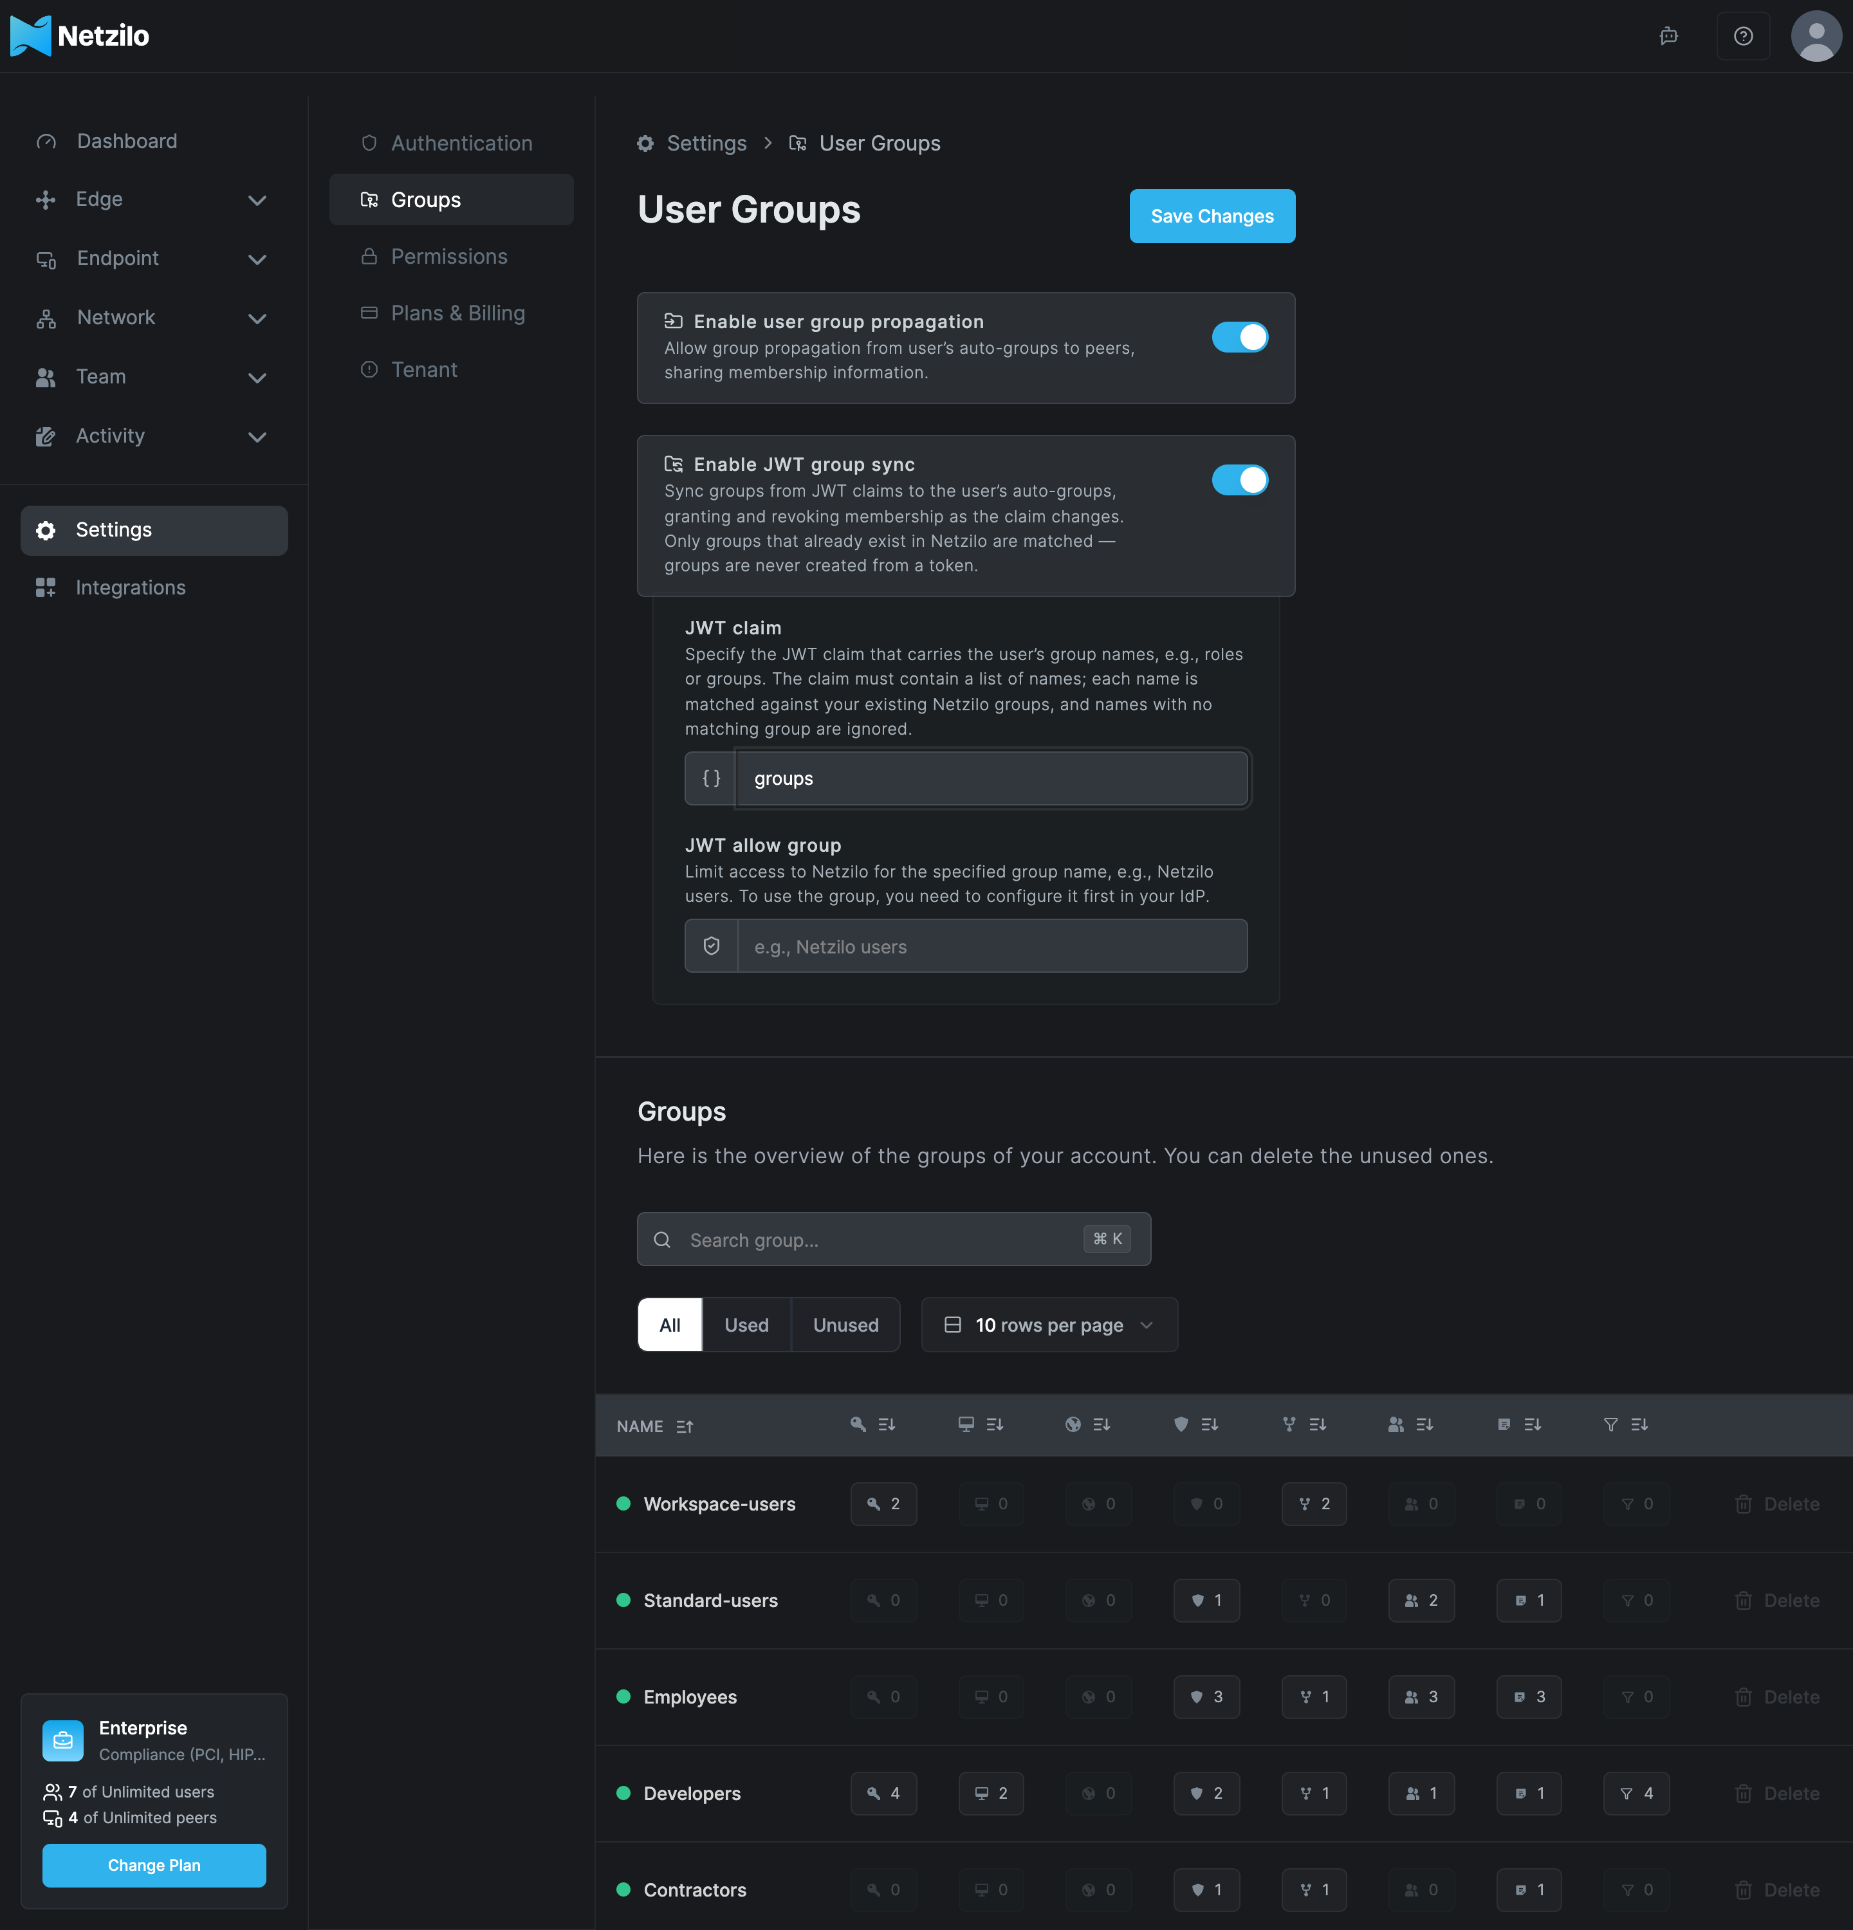
Task: Expand the Activity sidebar section
Action: click(154, 436)
